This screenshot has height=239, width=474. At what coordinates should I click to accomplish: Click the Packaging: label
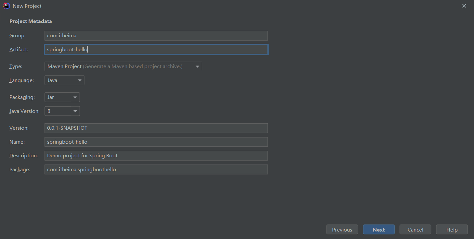22,97
